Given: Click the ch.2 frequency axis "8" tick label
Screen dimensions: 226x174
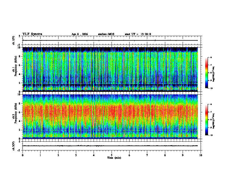Looking at the screenshot, I should [x=20, y=103].
